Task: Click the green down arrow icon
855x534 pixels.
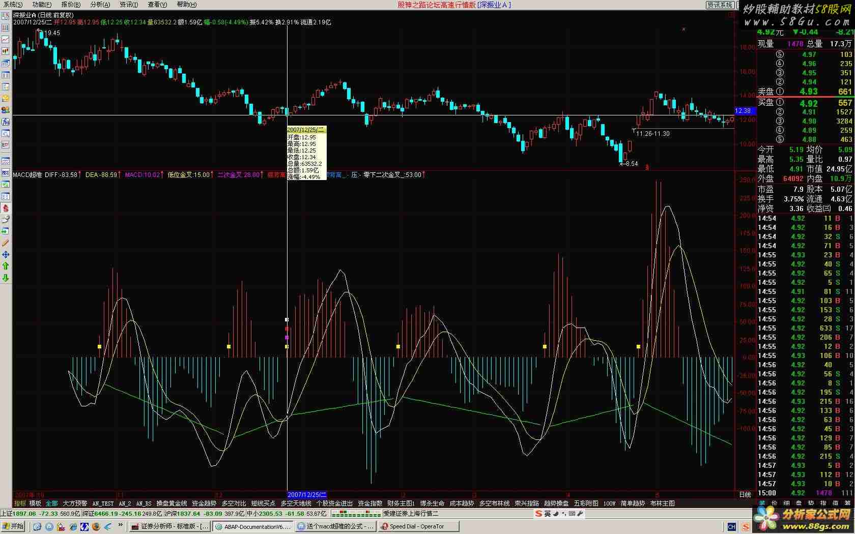Action: [6, 278]
